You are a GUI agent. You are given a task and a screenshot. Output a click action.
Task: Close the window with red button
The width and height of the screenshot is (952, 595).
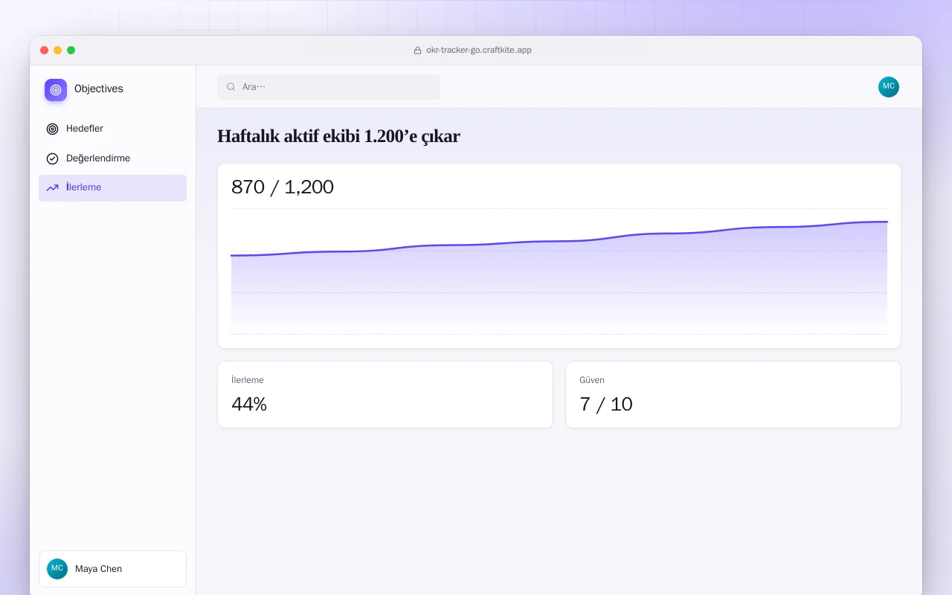[45, 51]
